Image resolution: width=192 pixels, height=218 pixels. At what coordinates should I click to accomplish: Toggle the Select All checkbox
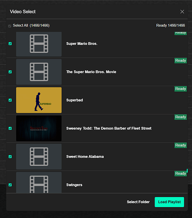(x=10, y=26)
